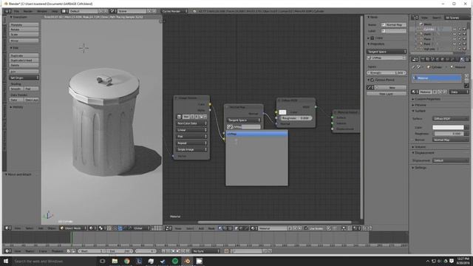Viewport: 473px width, 266px height.
Task: Click the New Layer button
Action: 387,94
